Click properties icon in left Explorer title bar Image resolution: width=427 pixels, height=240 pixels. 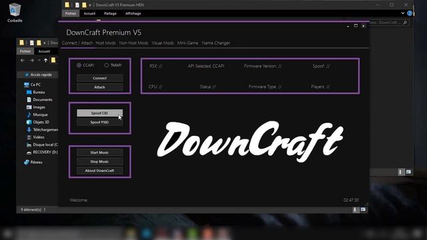[x=32, y=43]
